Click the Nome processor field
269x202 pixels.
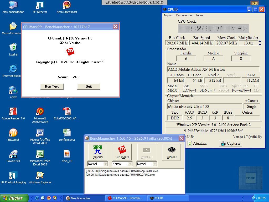[x=213, y=69]
